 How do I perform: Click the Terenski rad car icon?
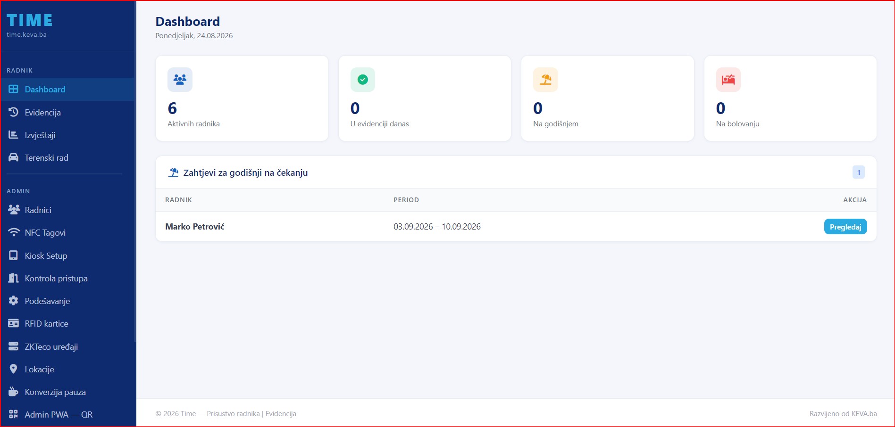coord(14,157)
